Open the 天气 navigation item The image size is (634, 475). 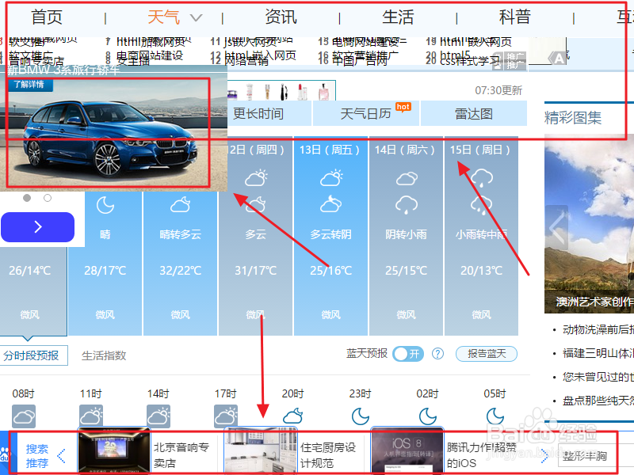164,17
